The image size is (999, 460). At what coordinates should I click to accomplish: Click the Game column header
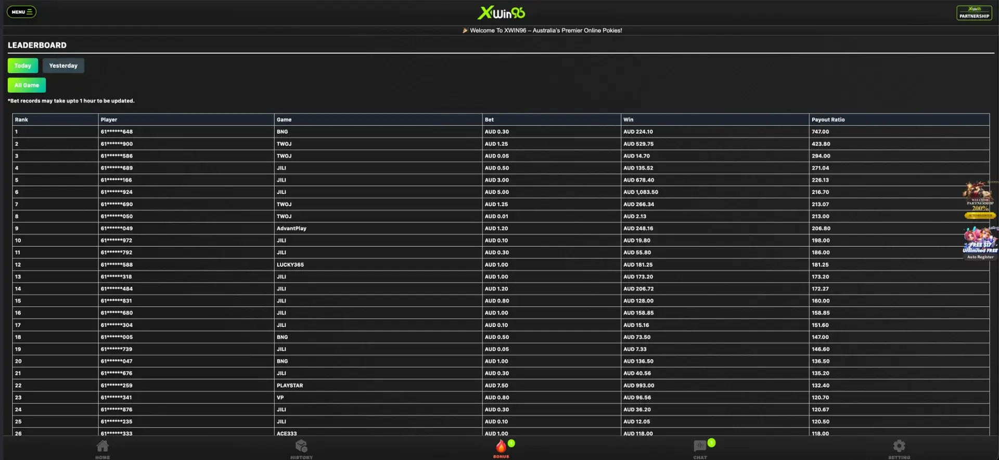(x=378, y=120)
